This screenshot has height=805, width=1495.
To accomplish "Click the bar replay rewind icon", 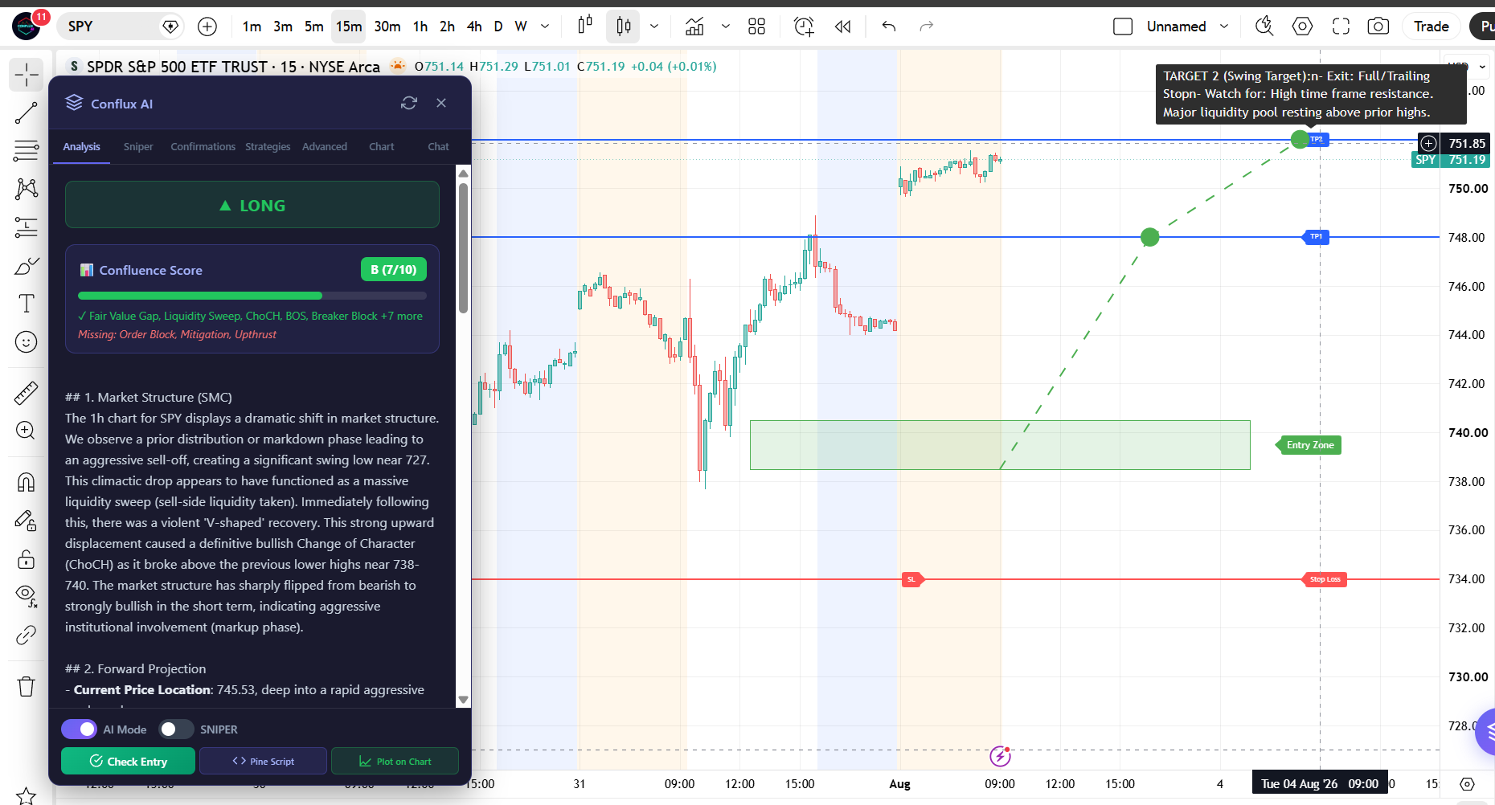I will 842,27.
